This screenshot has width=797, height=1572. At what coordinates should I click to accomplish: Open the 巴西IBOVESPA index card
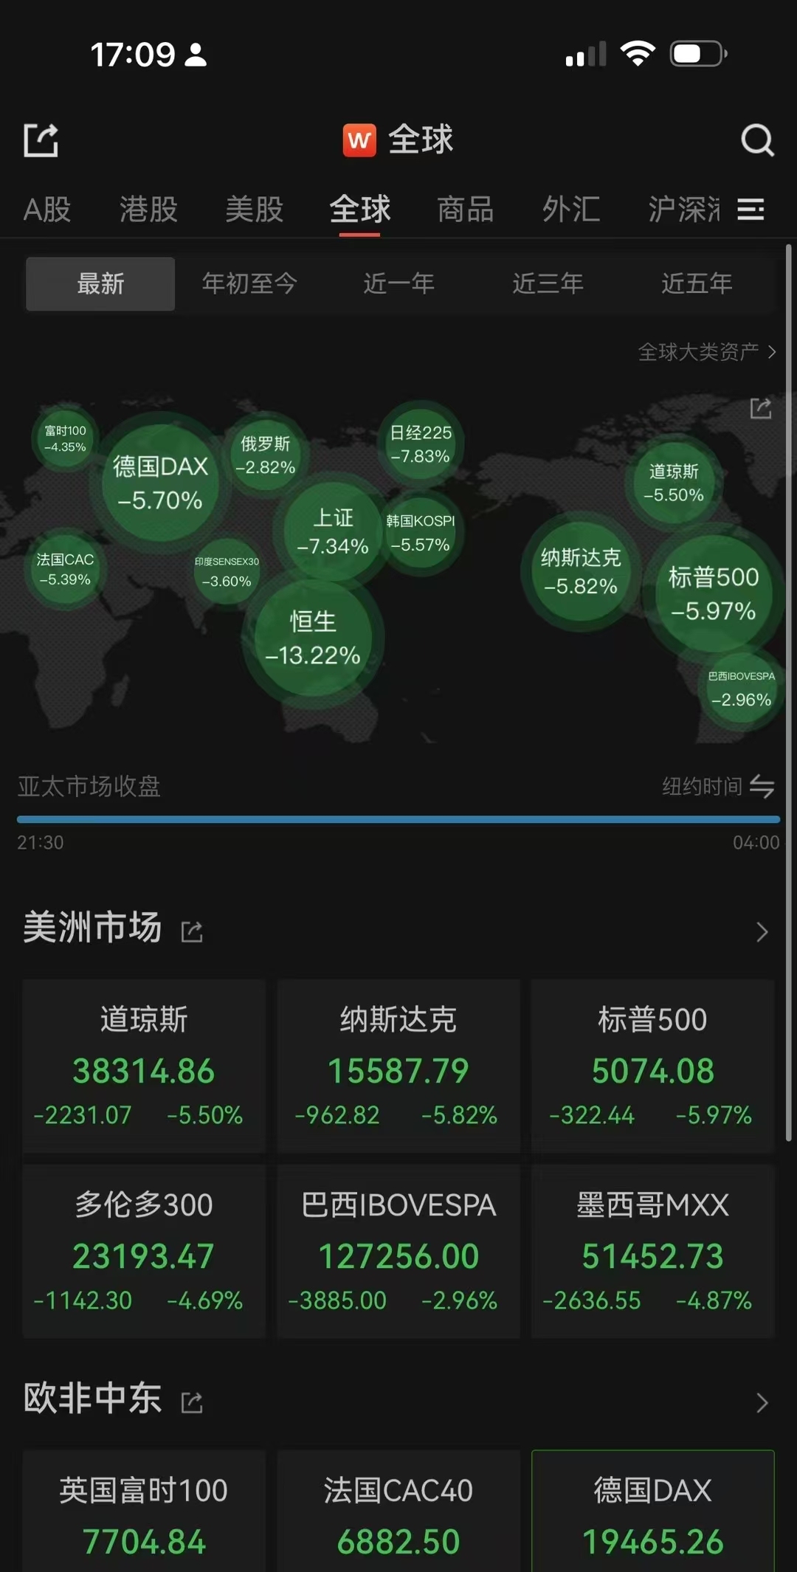pyautogui.click(x=398, y=1252)
